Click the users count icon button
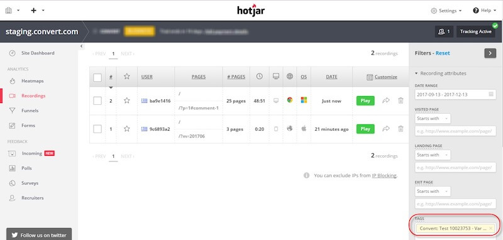503x240 pixels. pos(444,31)
